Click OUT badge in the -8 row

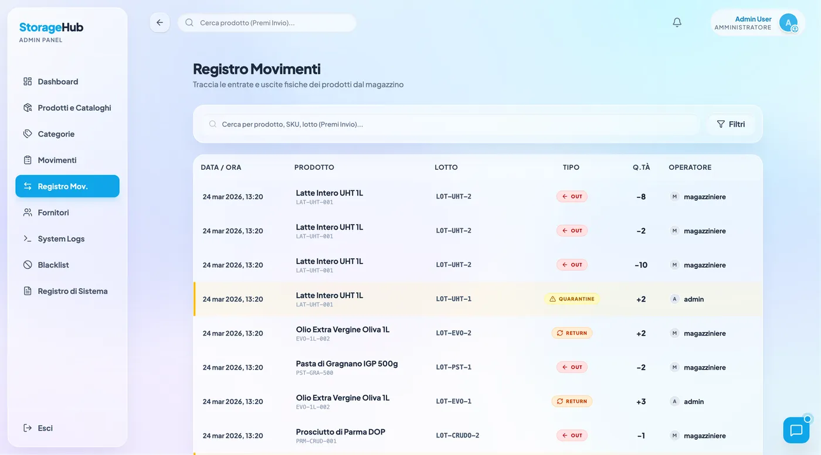pyautogui.click(x=572, y=197)
